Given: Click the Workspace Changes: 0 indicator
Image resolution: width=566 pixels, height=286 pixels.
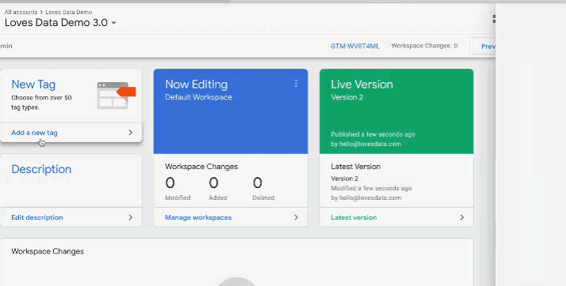Looking at the screenshot, I should 424,46.
